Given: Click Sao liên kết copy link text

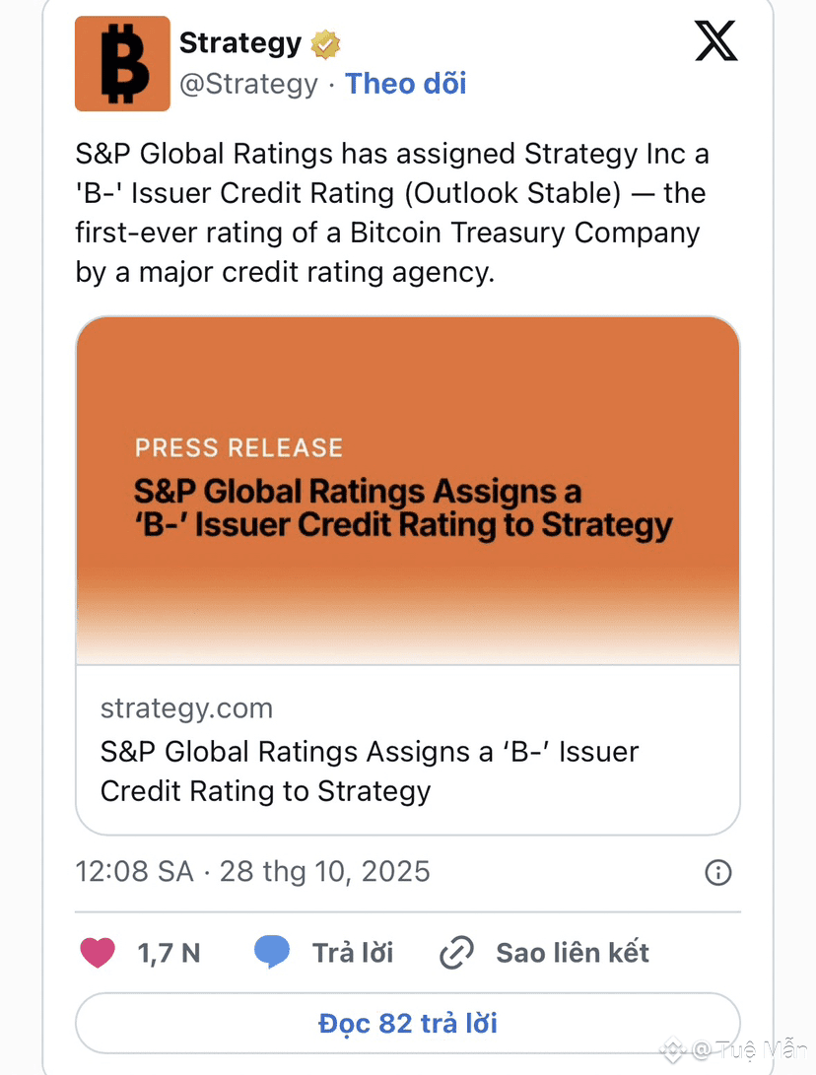Looking at the screenshot, I should (573, 953).
